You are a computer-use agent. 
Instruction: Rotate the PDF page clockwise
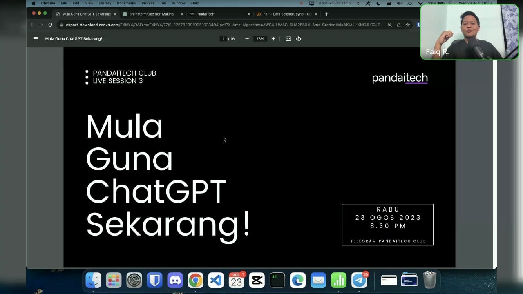pyautogui.click(x=298, y=39)
